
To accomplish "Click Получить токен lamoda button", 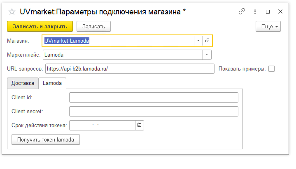I will [x=46, y=139].
